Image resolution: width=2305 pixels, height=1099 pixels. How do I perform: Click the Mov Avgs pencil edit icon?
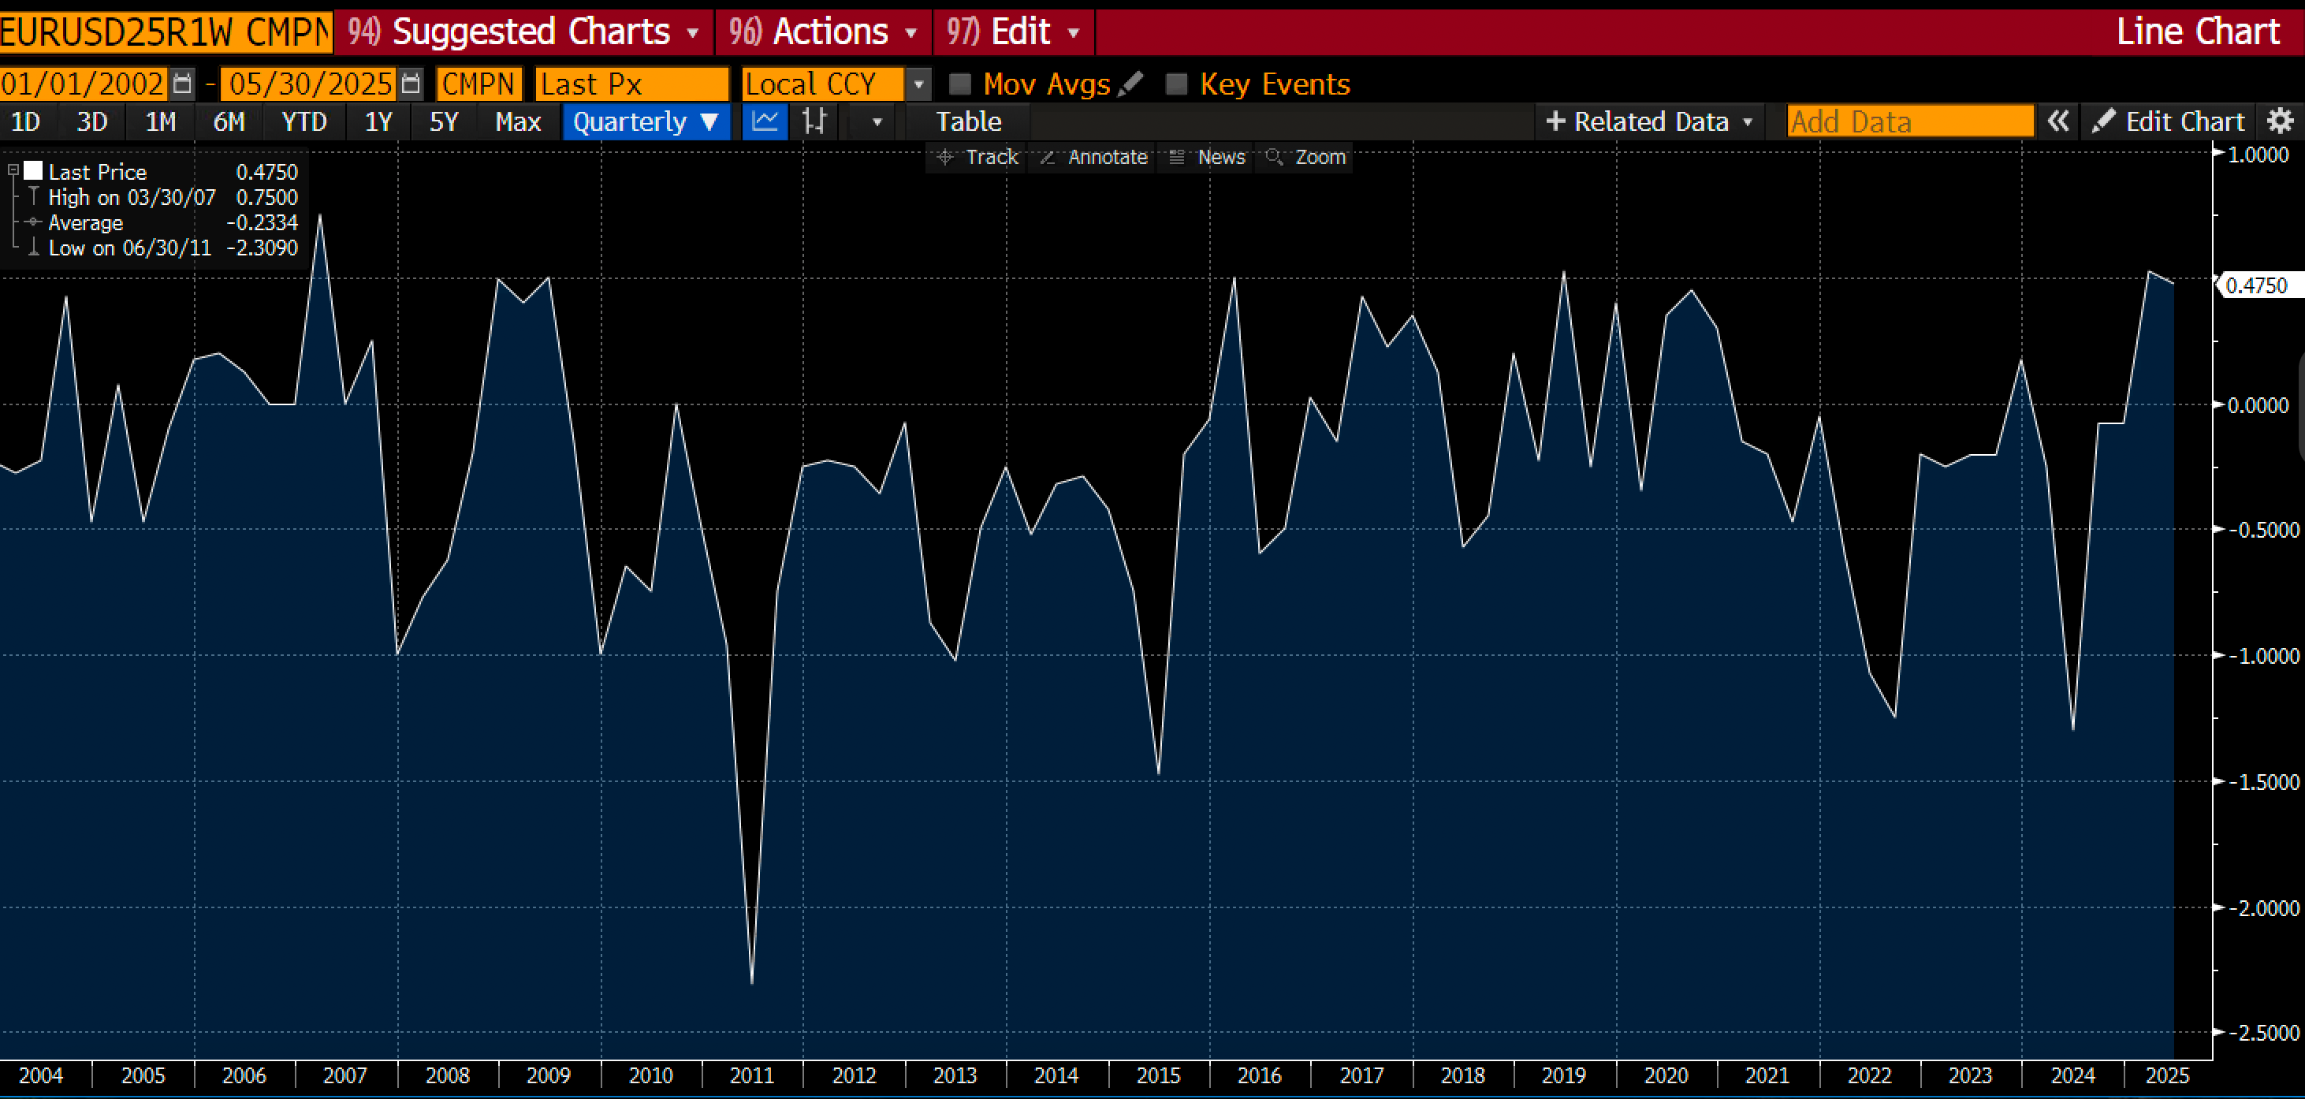[1131, 84]
